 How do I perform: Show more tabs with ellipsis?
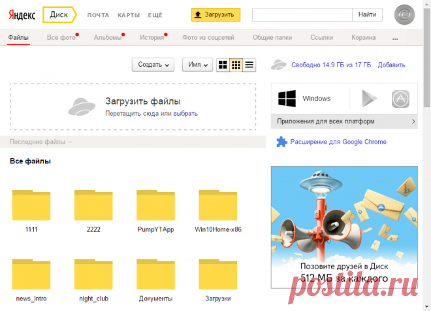(x=395, y=39)
